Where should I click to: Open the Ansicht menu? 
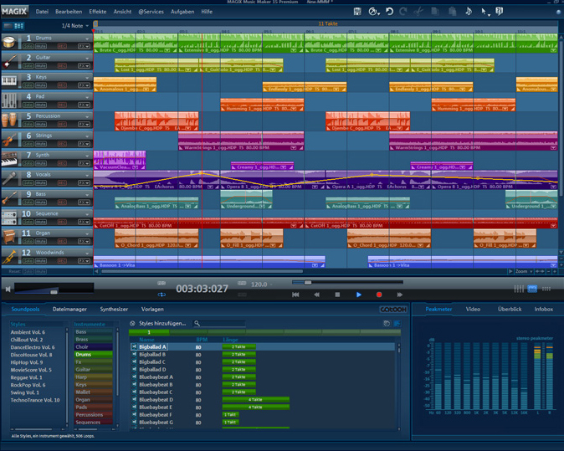point(122,12)
